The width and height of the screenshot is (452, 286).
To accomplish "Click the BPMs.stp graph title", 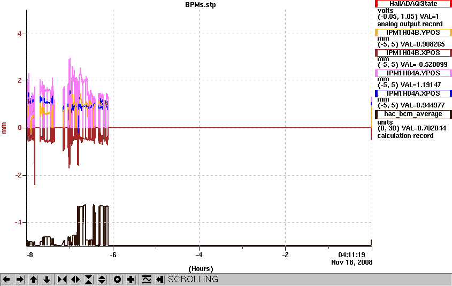I will (201, 5).
